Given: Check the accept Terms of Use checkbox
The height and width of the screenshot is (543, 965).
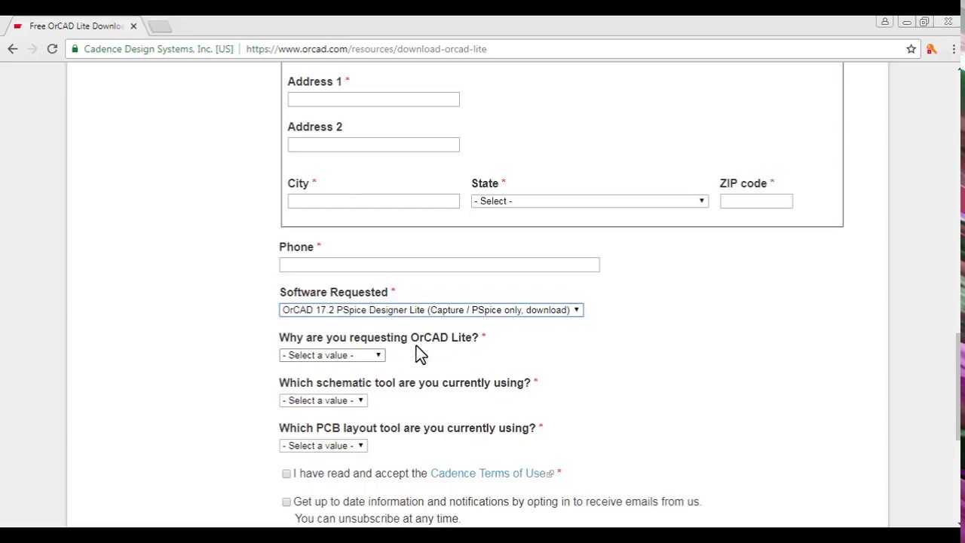Looking at the screenshot, I should pos(286,474).
